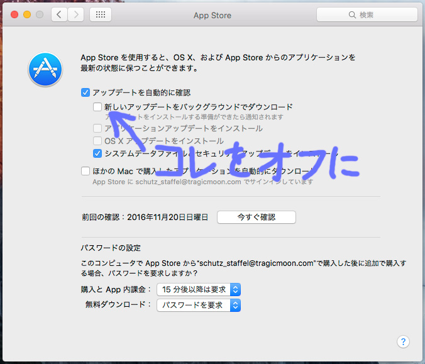Click the 前回の確認 date text
Image resolution: width=425 pixels, height=364 pixels.
pos(145,217)
